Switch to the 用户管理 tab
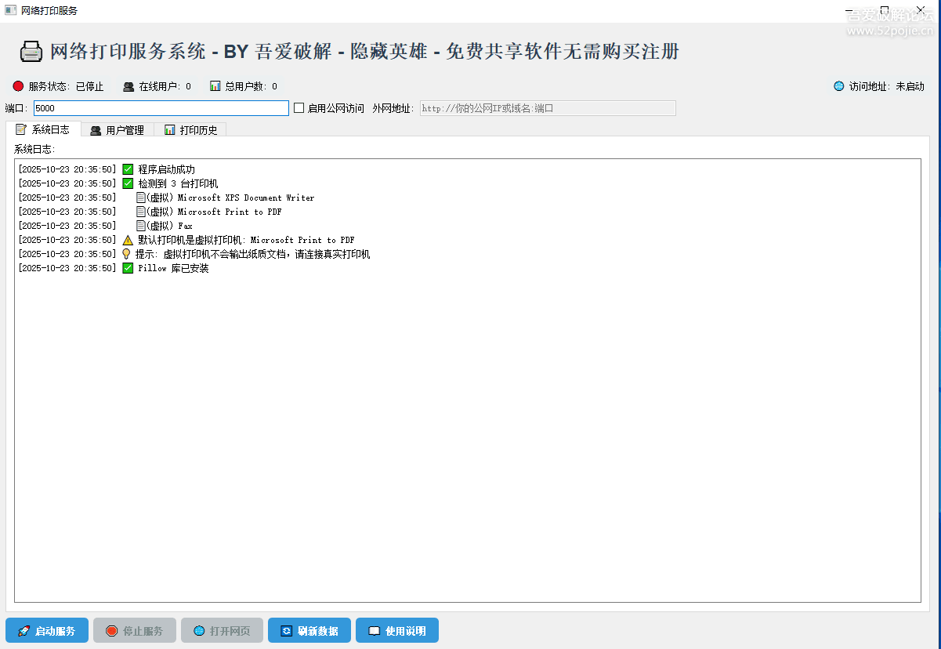 (x=117, y=130)
